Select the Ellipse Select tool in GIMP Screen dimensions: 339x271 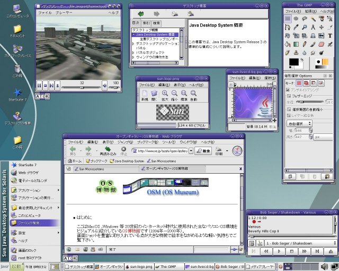(x=296, y=19)
